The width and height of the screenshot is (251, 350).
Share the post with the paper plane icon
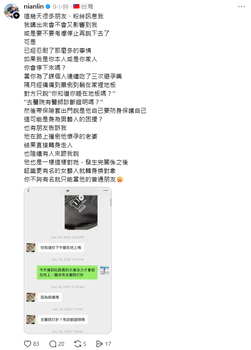(x=99, y=344)
